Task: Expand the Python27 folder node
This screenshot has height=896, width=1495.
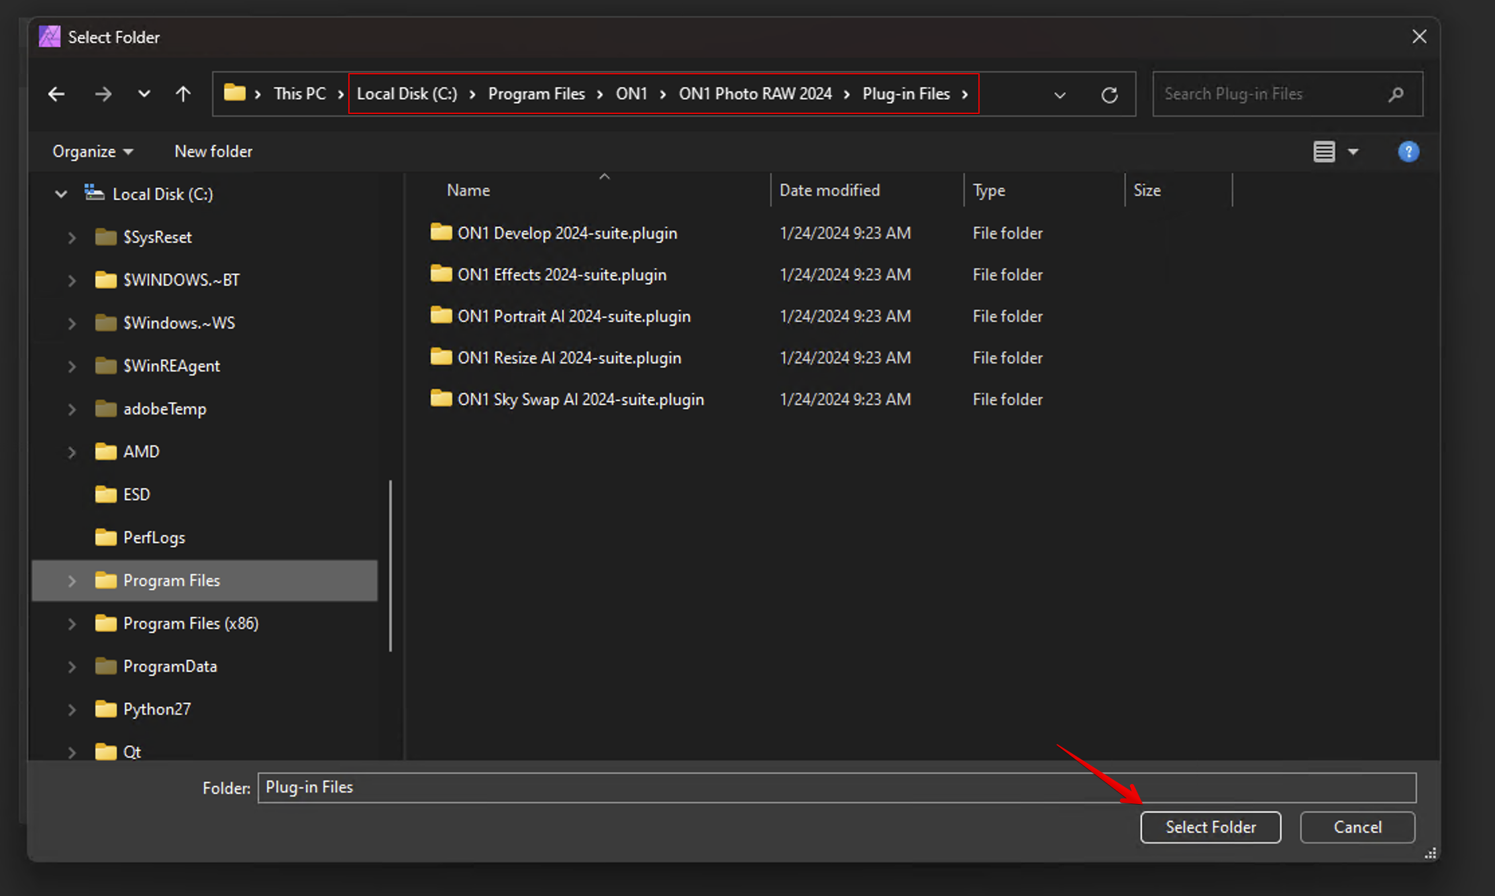Action: click(72, 710)
